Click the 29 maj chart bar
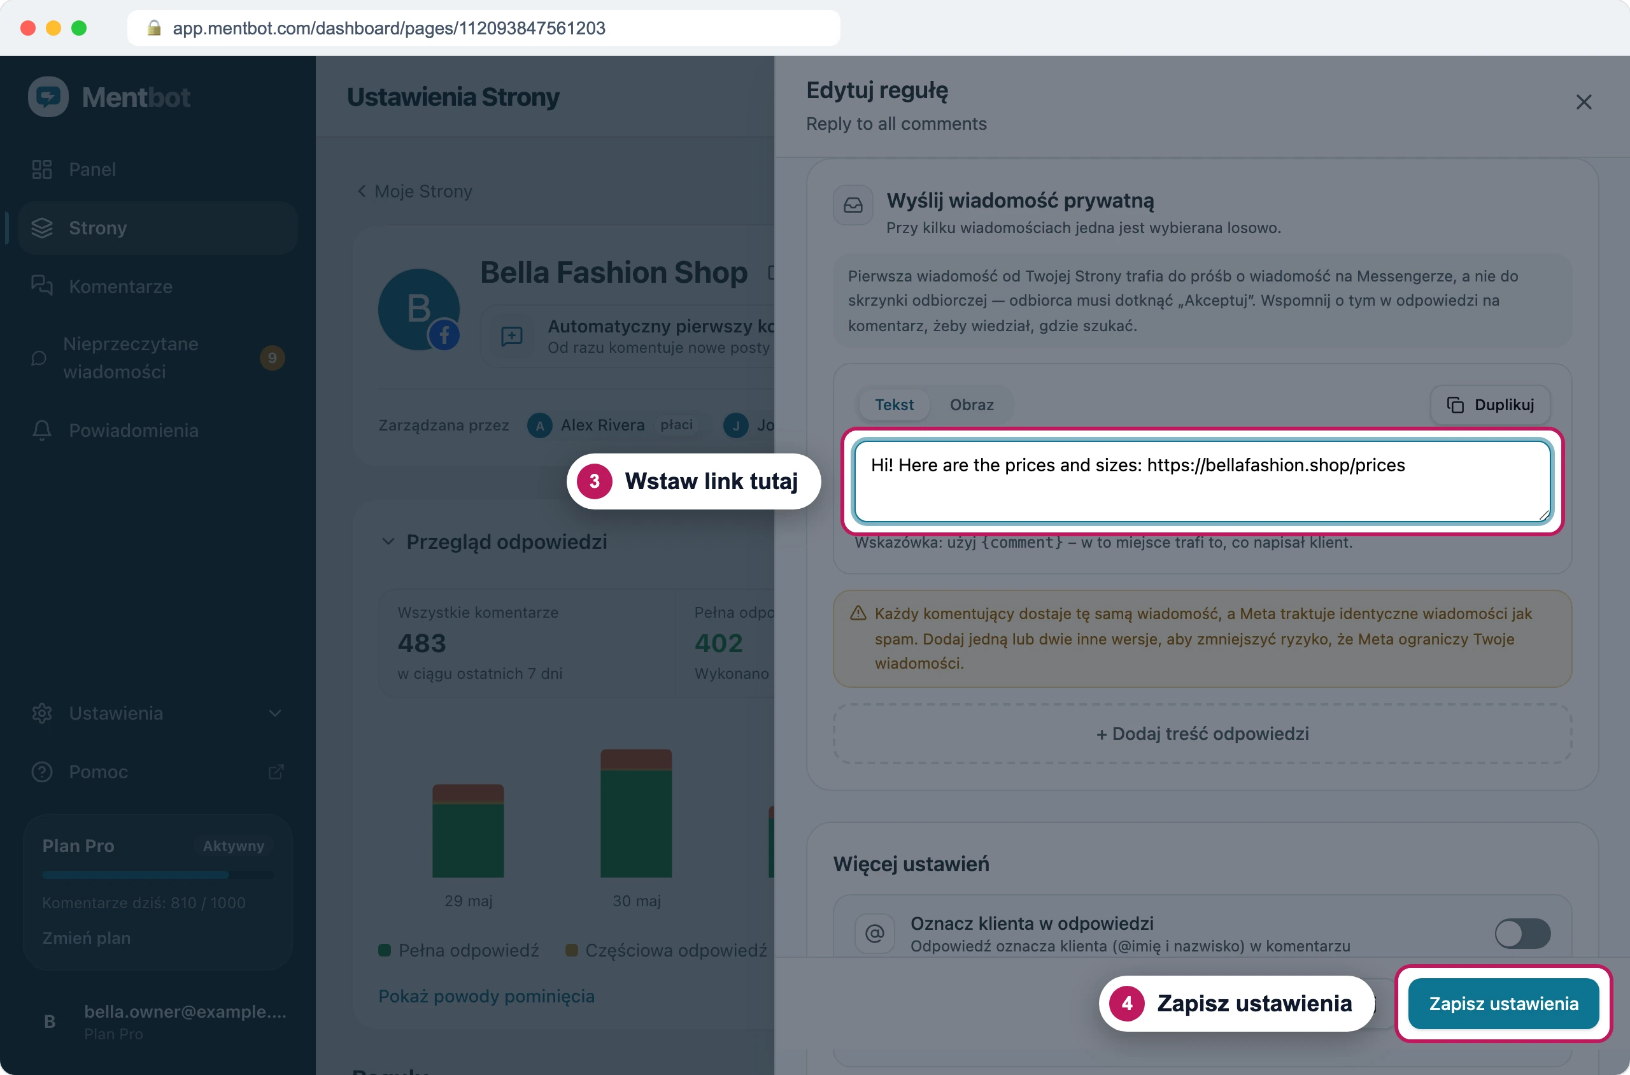The height and width of the screenshot is (1075, 1630). pyautogui.click(x=468, y=830)
